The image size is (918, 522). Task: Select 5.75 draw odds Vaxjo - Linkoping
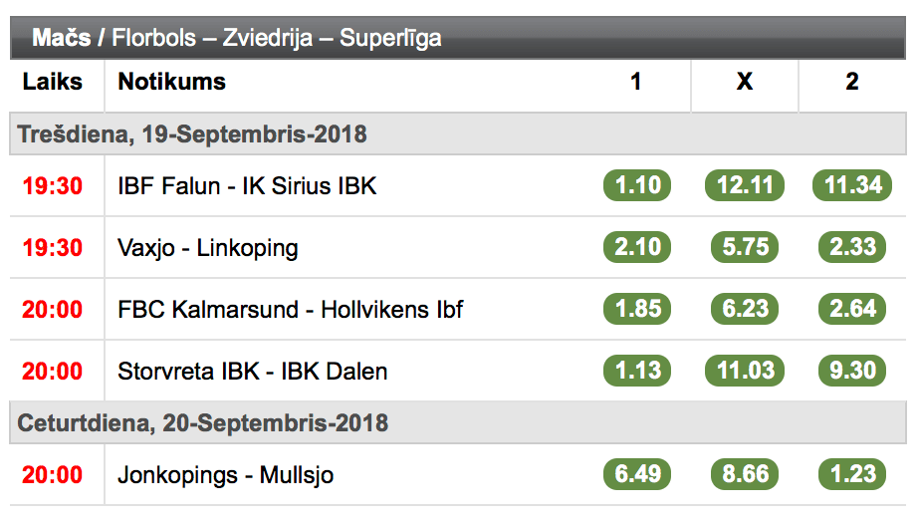tap(745, 247)
